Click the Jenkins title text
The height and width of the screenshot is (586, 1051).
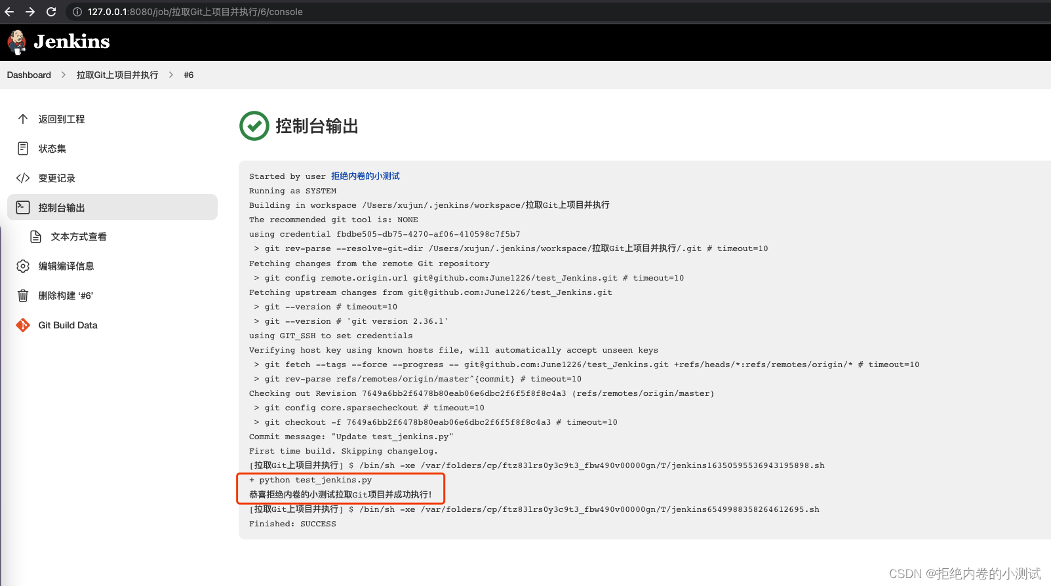71,41
